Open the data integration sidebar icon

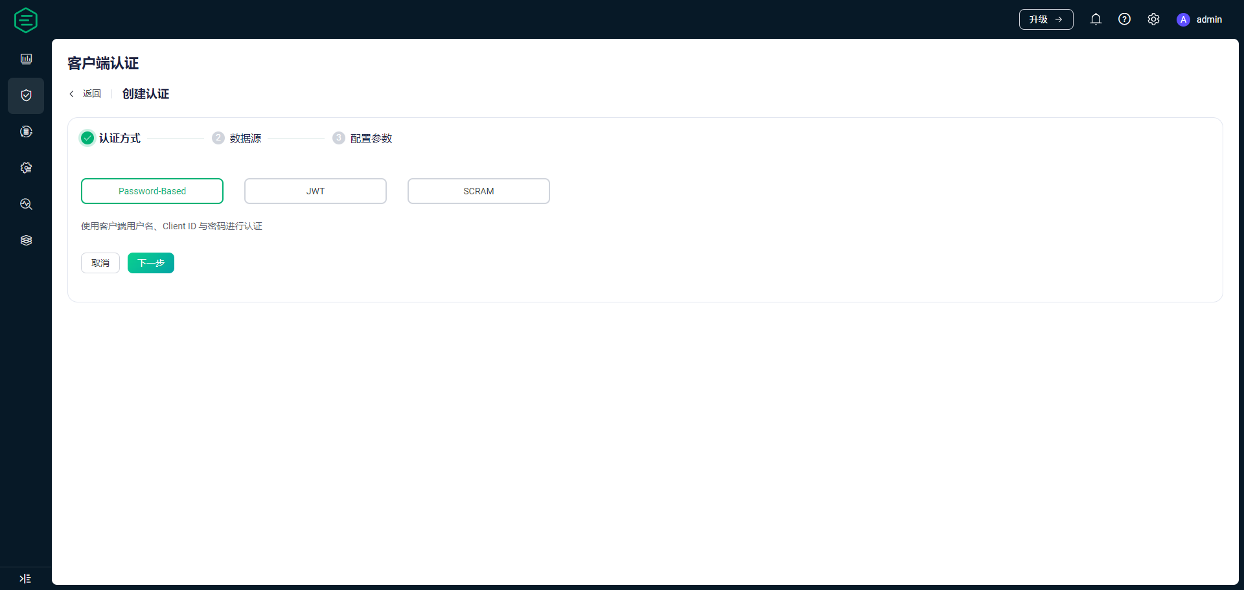coord(26,131)
